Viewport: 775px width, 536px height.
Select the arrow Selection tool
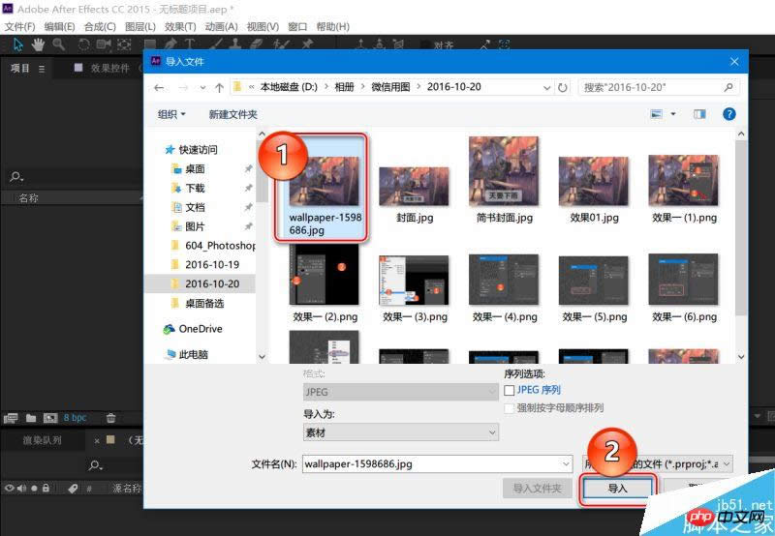click(x=18, y=45)
